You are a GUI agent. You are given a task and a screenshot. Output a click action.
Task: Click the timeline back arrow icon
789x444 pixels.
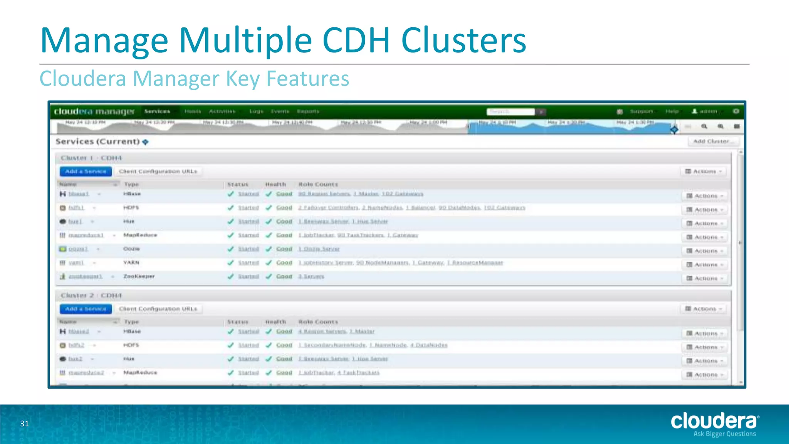pyautogui.click(x=688, y=126)
